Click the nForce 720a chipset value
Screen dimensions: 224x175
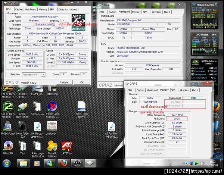pyautogui.click(x=148, y=29)
